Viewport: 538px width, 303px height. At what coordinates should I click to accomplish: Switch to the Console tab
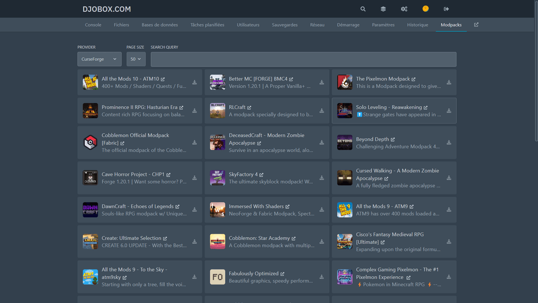[x=93, y=25]
